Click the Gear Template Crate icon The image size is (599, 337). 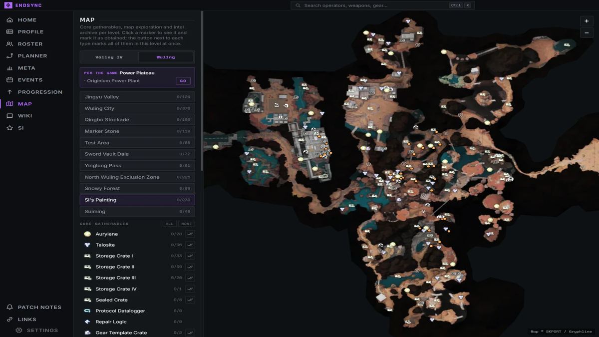[x=87, y=333]
